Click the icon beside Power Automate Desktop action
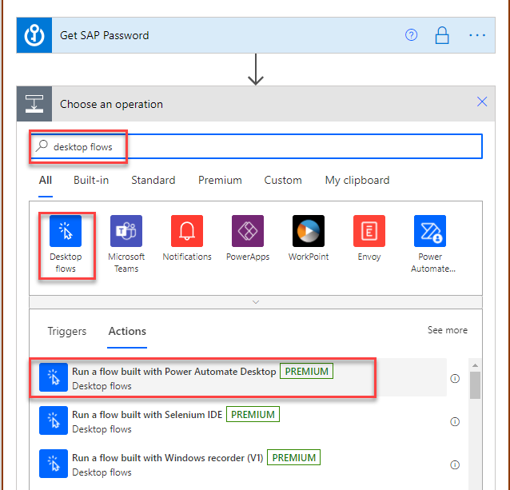Screen dimensions: 510x490 pyautogui.click(x=54, y=377)
